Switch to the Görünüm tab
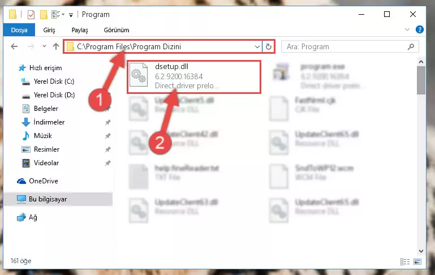The image size is (435, 275). click(x=116, y=30)
